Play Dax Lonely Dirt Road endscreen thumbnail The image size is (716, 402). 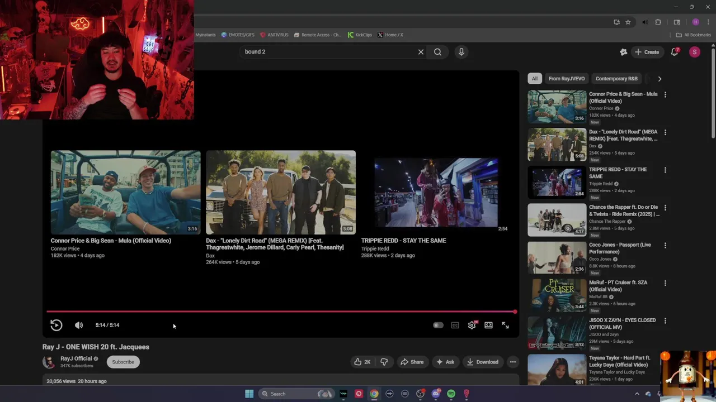(x=281, y=192)
